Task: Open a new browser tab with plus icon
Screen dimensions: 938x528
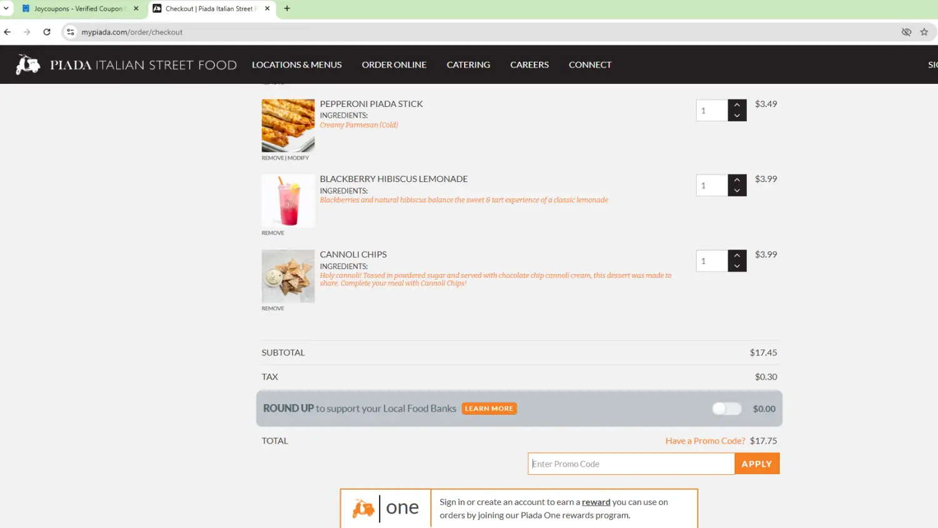Action: 287,9
